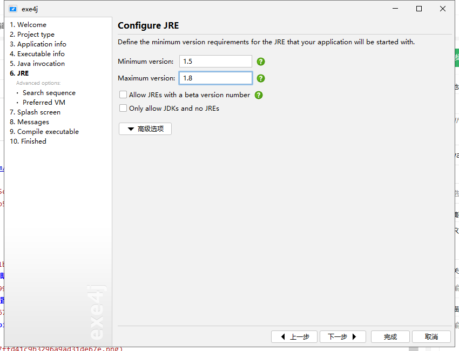Select step 6 JRE
459x351 pixels.
click(x=19, y=73)
